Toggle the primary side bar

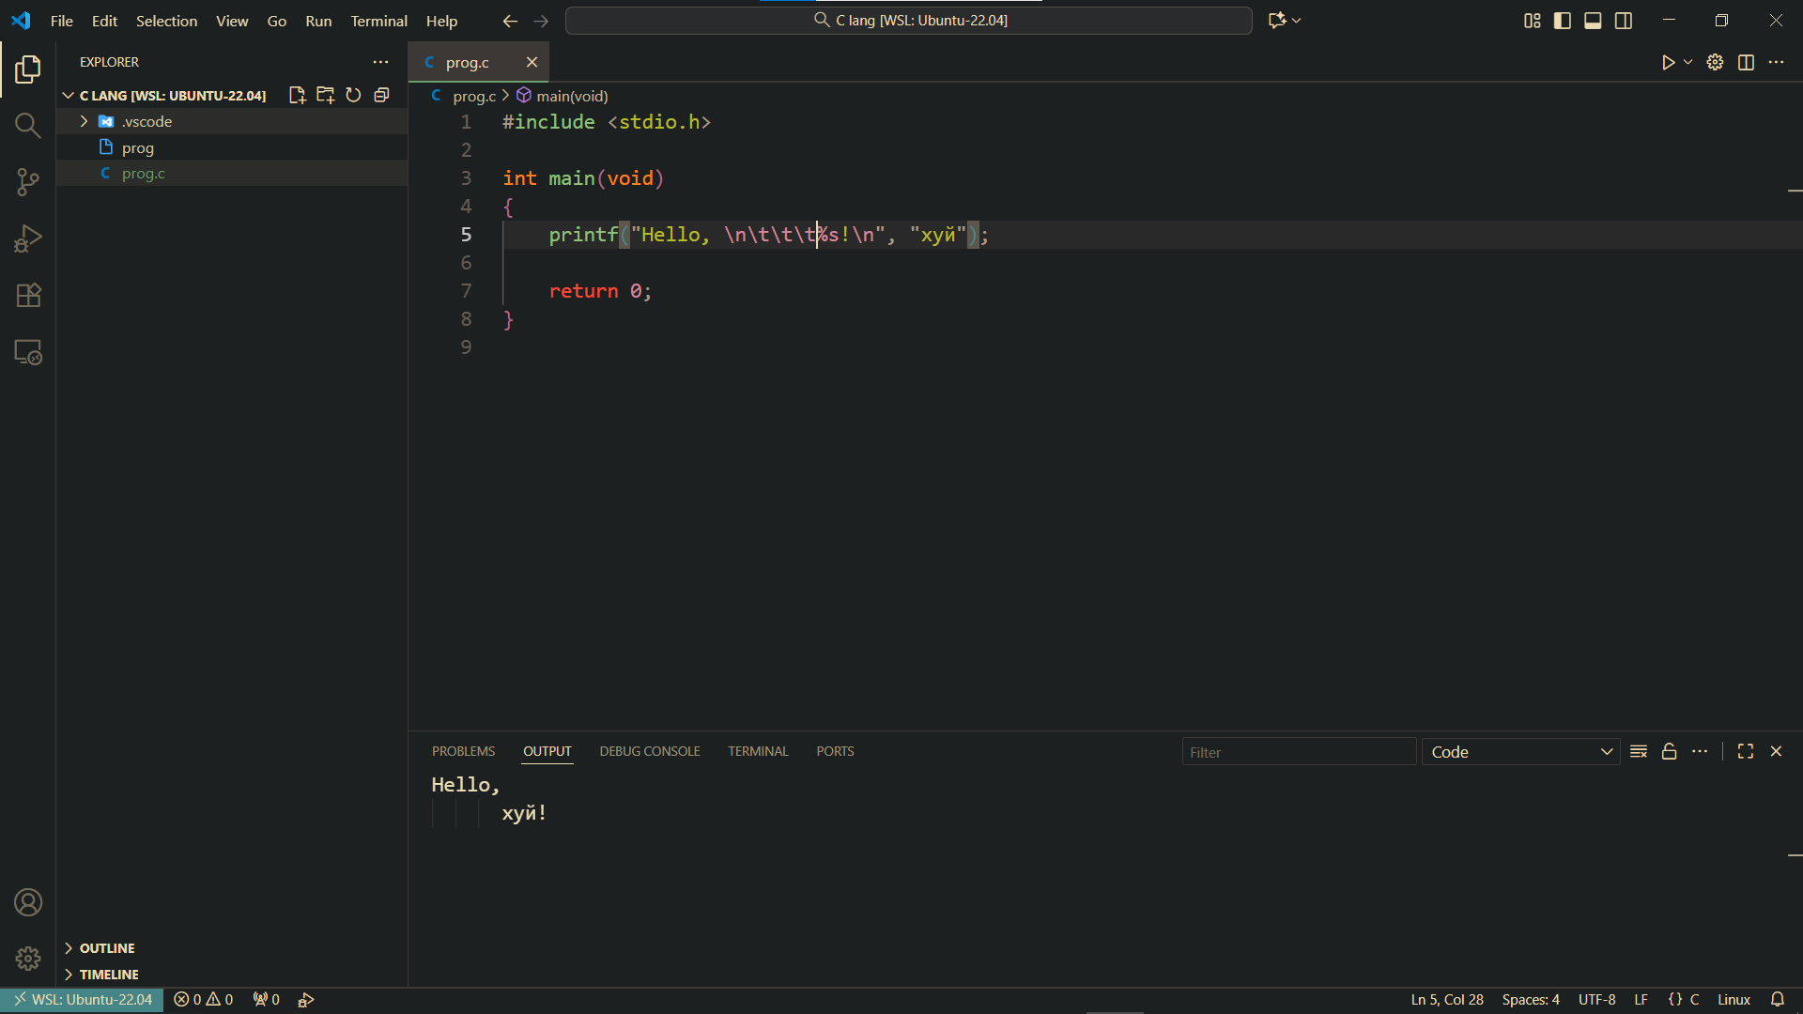tap(1563, 21)
